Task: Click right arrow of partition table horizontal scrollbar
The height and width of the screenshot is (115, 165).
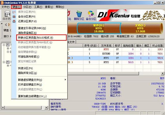Action: (163, 73)
